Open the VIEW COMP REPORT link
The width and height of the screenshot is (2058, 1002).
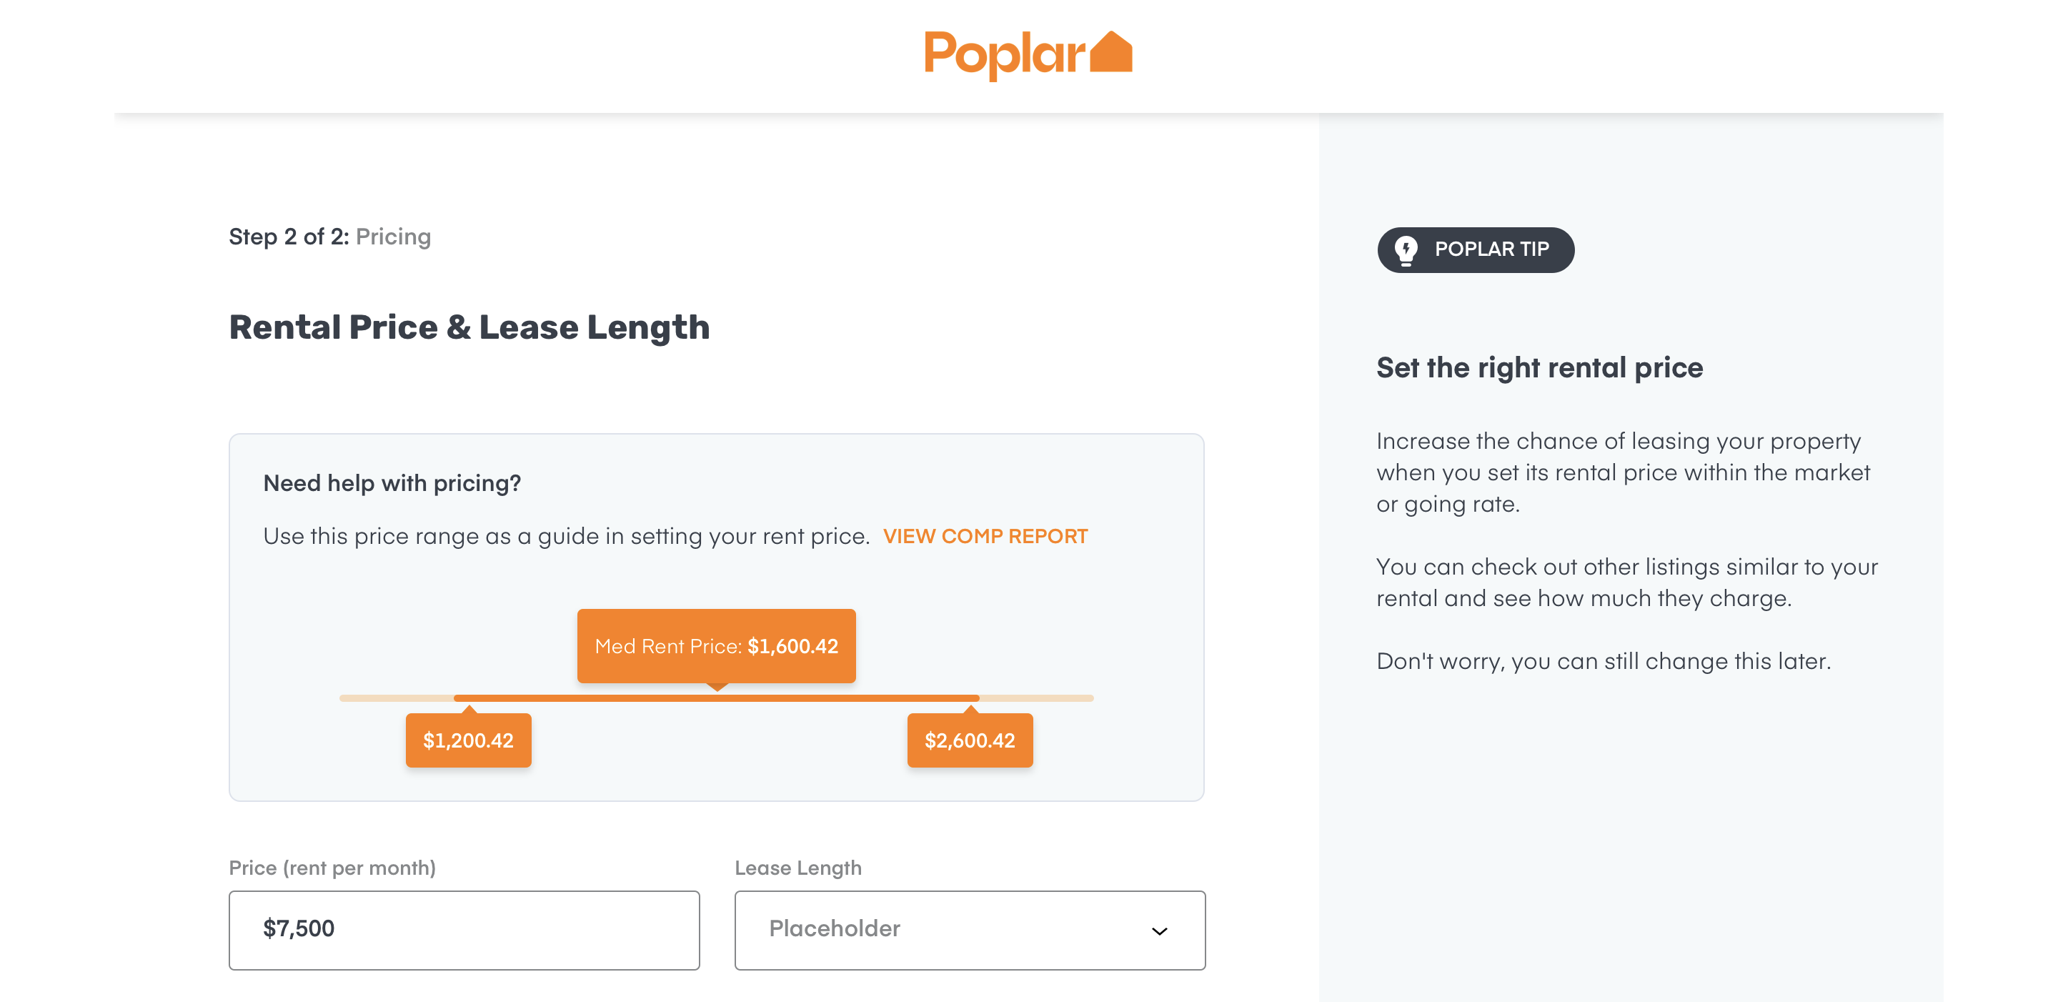point(985,536)
